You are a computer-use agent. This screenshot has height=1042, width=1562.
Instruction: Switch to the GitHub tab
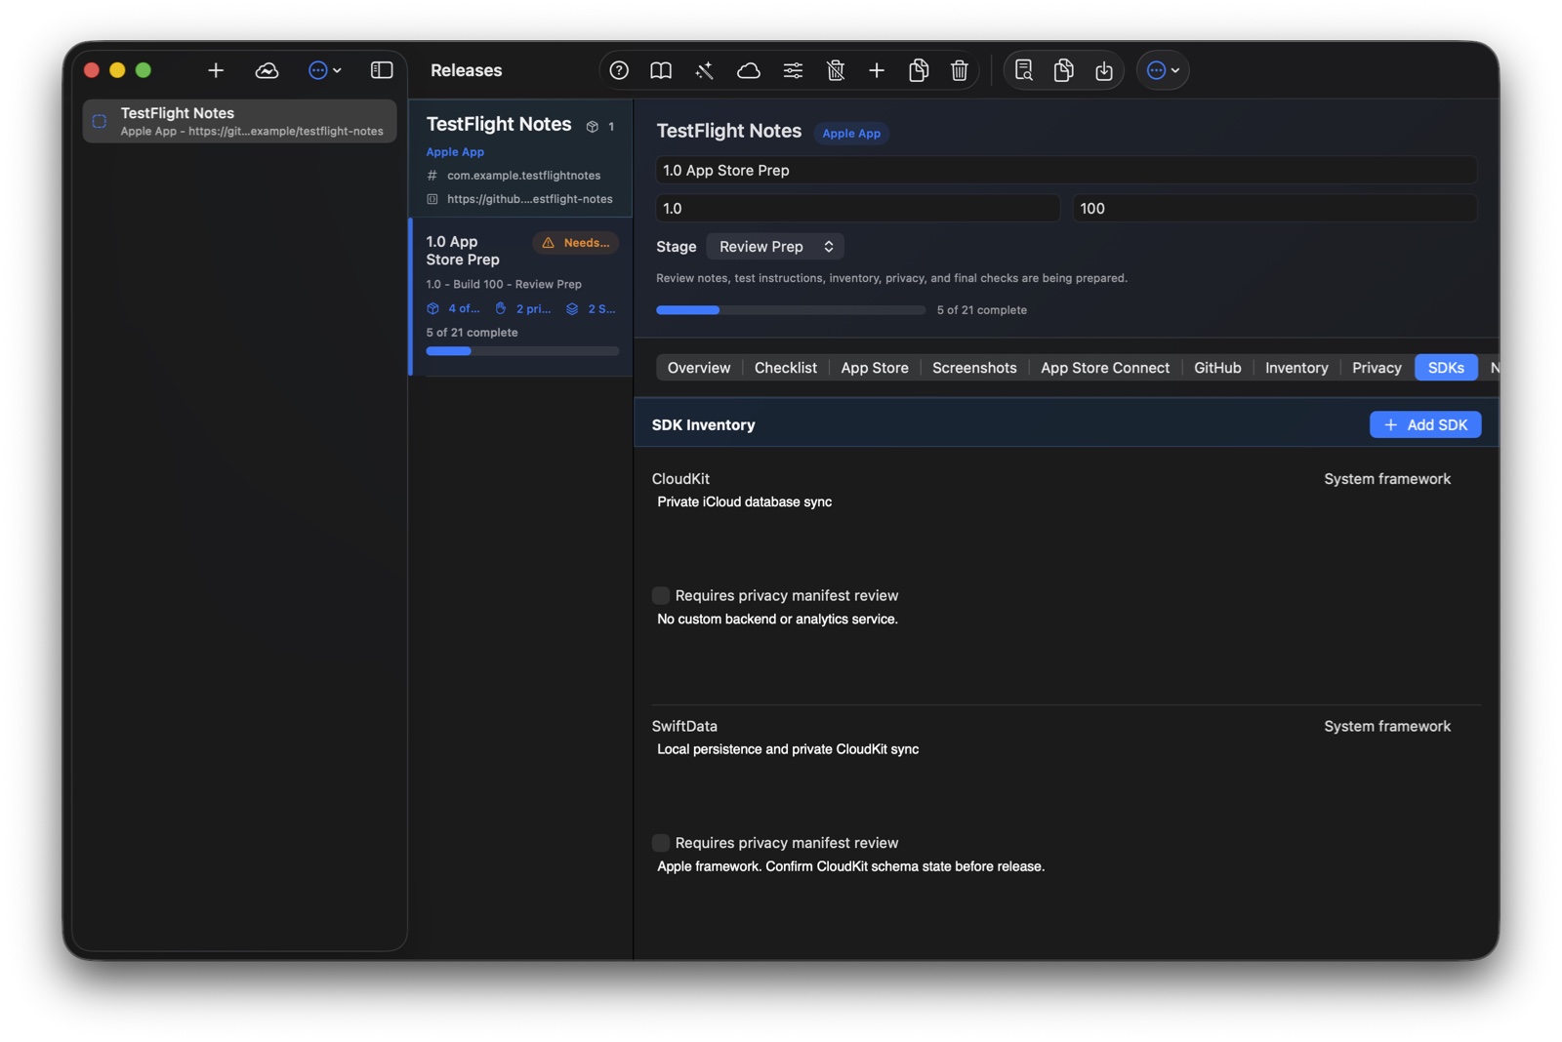[x=1217, y=368]
